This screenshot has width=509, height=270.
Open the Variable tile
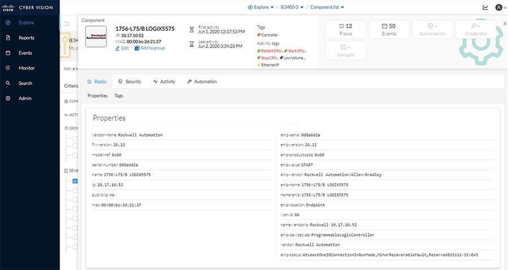346,51
